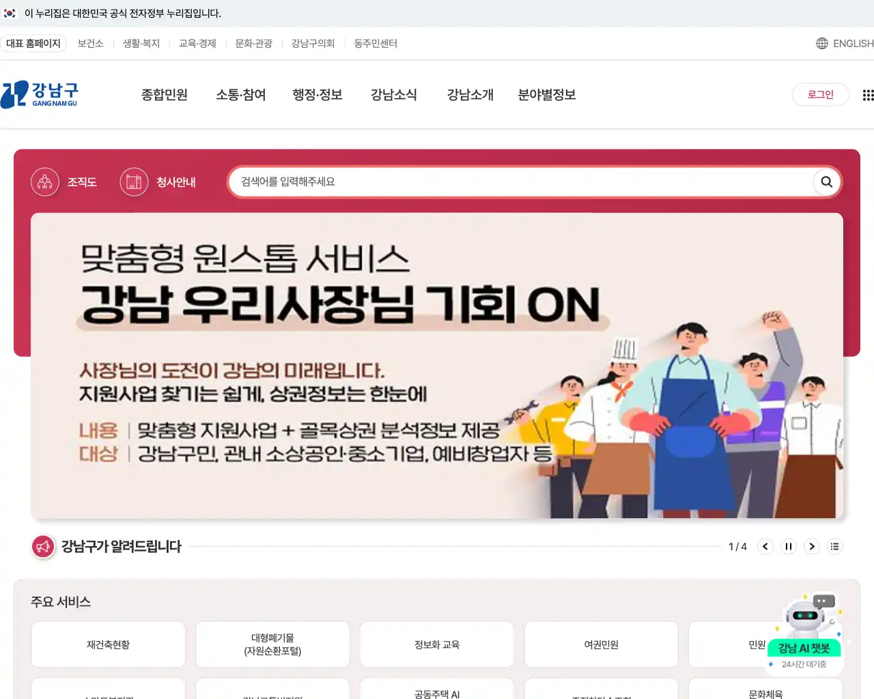Click the ENGLISH globe icon
Screen dimensions: 874x699
pyautogui.click(x=822, y=44)
